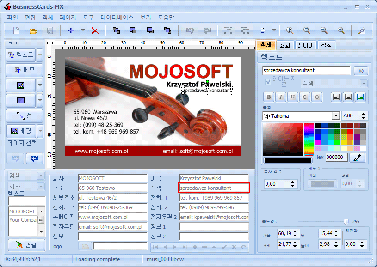Screen dimensions: 377x267
Task: Click the rainbow hue strip
Action: click(x=309, y=139)
